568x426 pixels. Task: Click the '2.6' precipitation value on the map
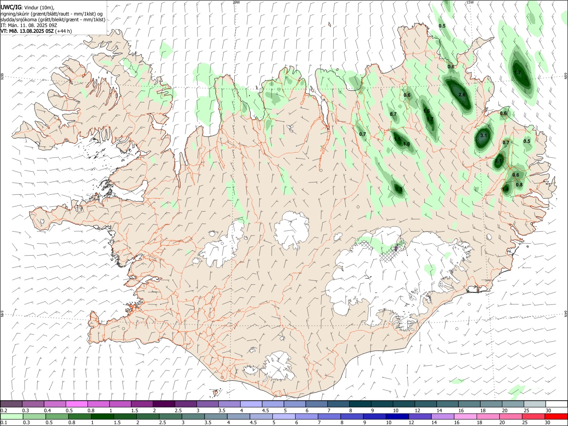click(462, 95)
